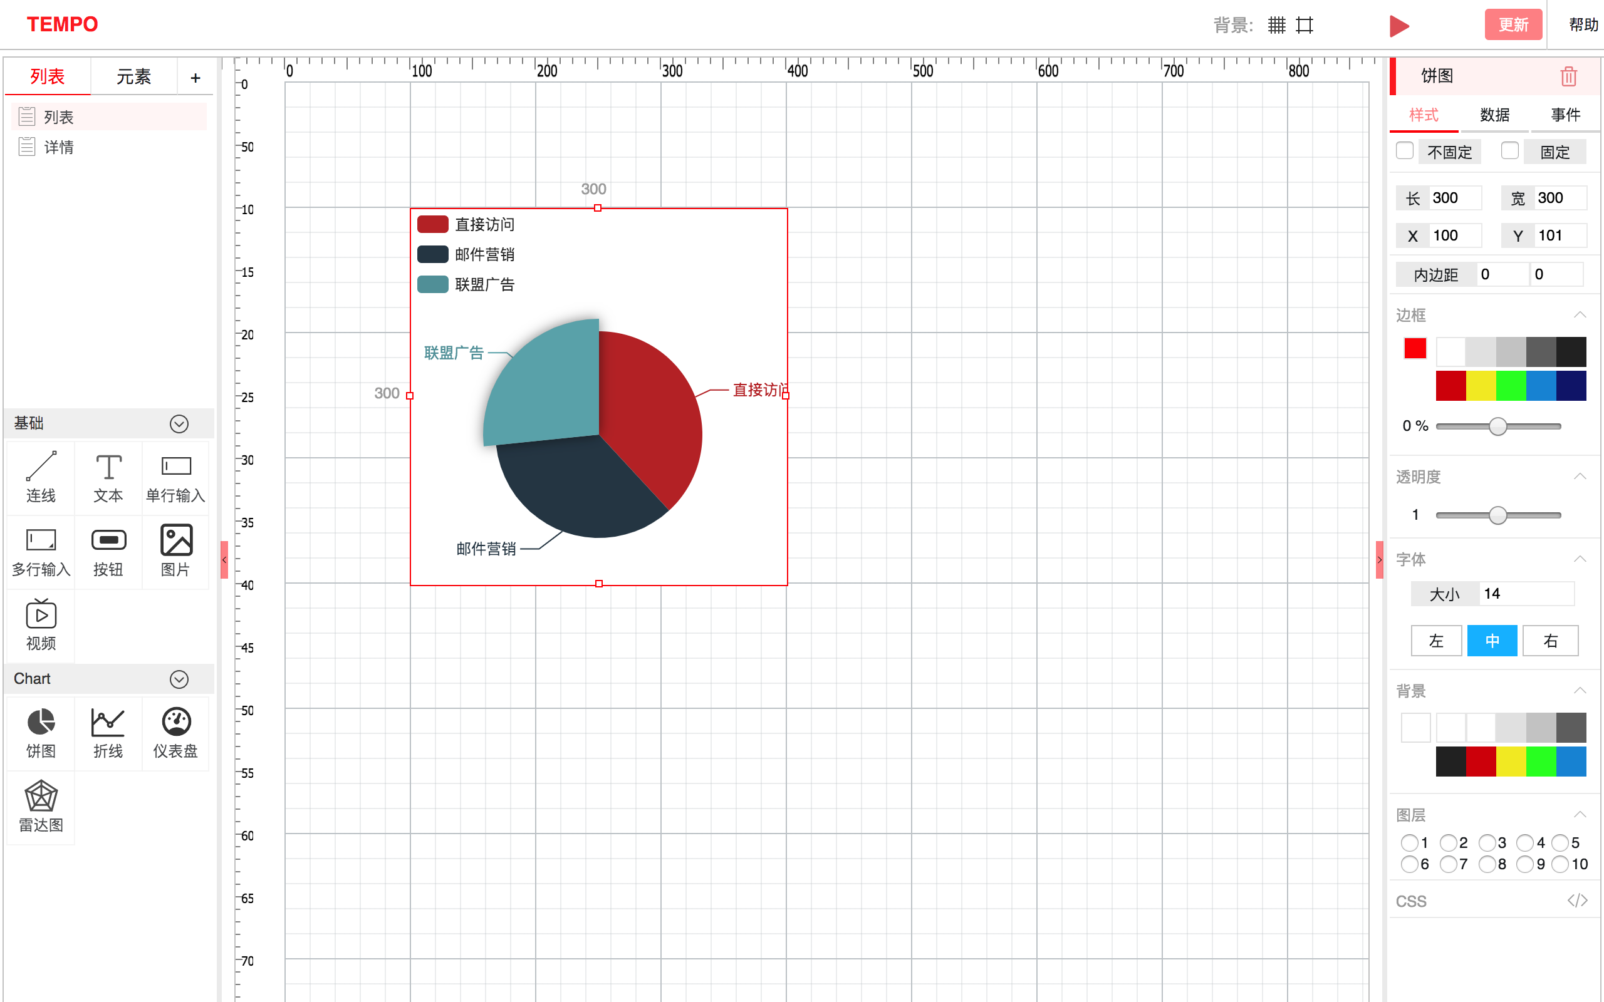Image resolution: width=1604 pixels, height=1002 pixels.
Task: Click the 更新 update button
Action: click(x=1513, y=25)
